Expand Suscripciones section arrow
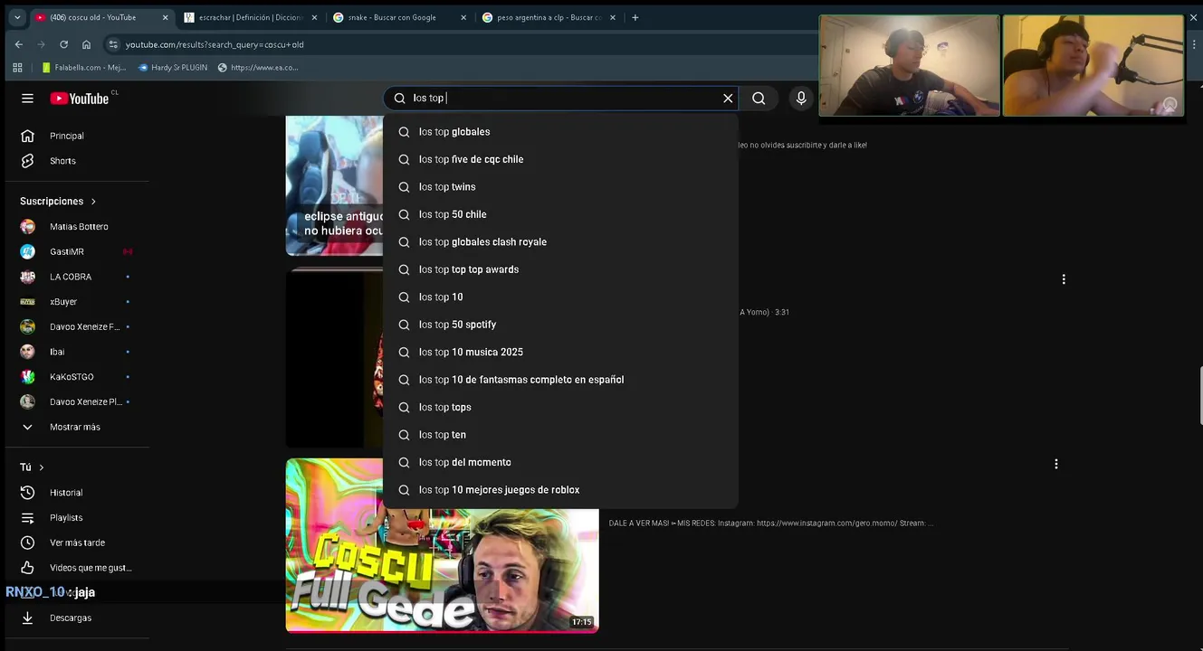Image resolution: width=1203 pixels, height=651 pixels. 93,201
